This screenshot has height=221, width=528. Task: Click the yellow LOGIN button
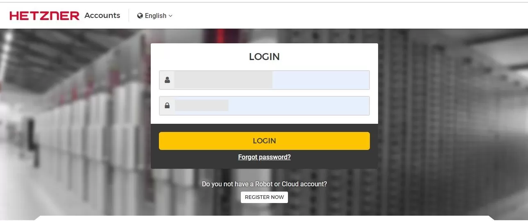[x=264, y=141]
